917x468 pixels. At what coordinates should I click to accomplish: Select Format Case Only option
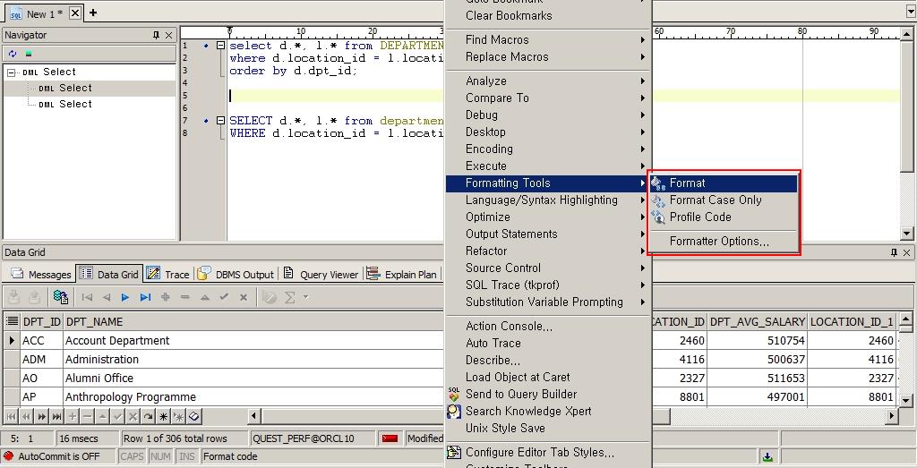click(715, 200)
